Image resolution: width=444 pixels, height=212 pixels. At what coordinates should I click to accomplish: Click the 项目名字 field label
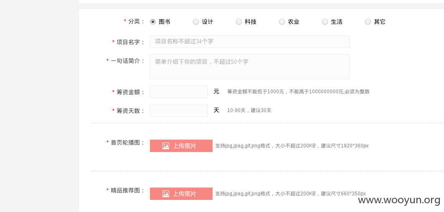pos(131,42)
